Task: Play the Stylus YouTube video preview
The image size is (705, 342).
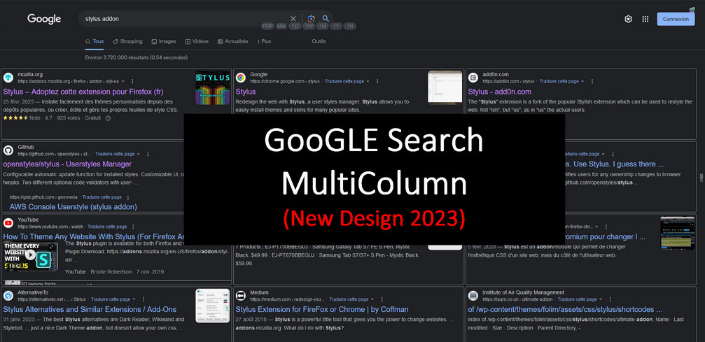Action: (x=30, y=255)
